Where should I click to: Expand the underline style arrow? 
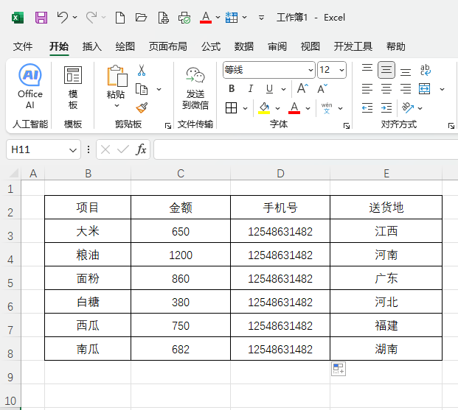pos(283,89)
